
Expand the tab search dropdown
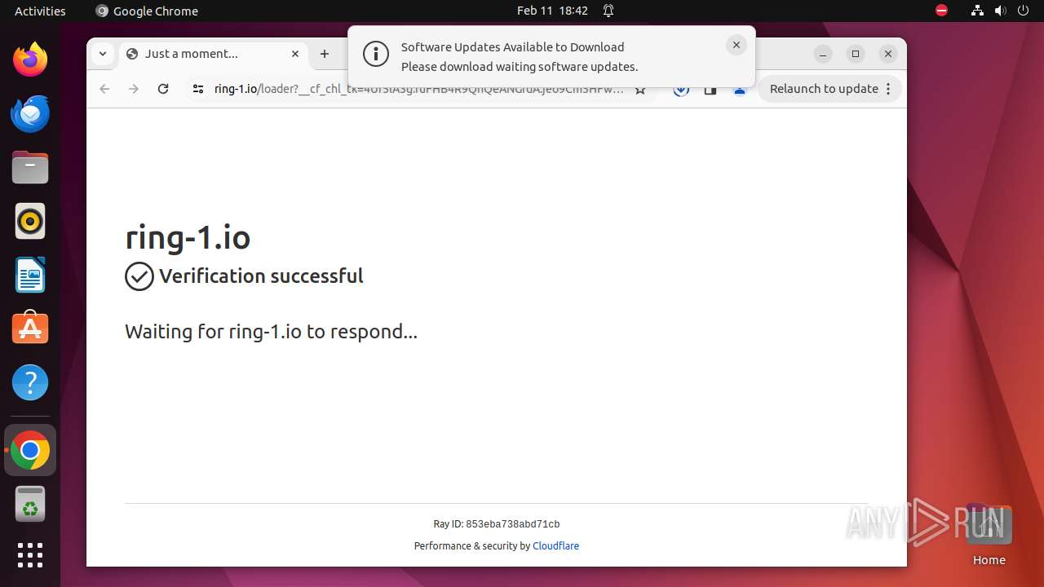[102, 54]
